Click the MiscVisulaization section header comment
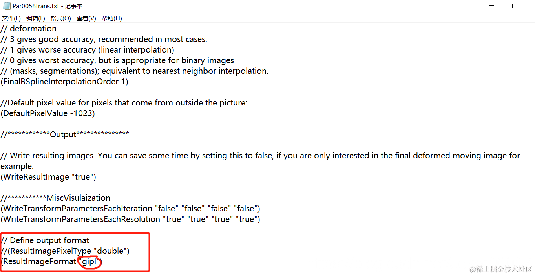Viewport: 535px width, 276px height. pyautogui.click(x=55, y=198)
